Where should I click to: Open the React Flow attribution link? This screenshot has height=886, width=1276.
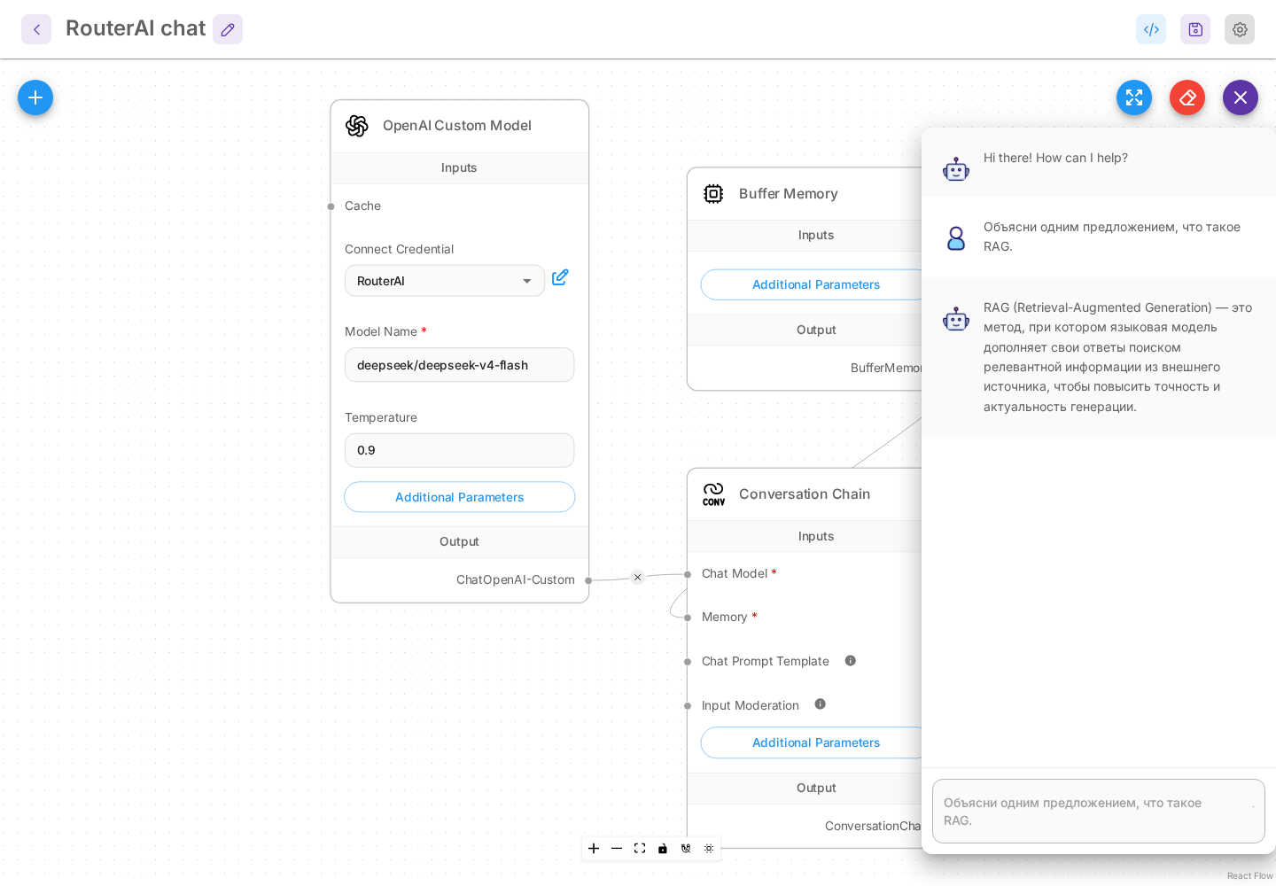pos(1249,876)
